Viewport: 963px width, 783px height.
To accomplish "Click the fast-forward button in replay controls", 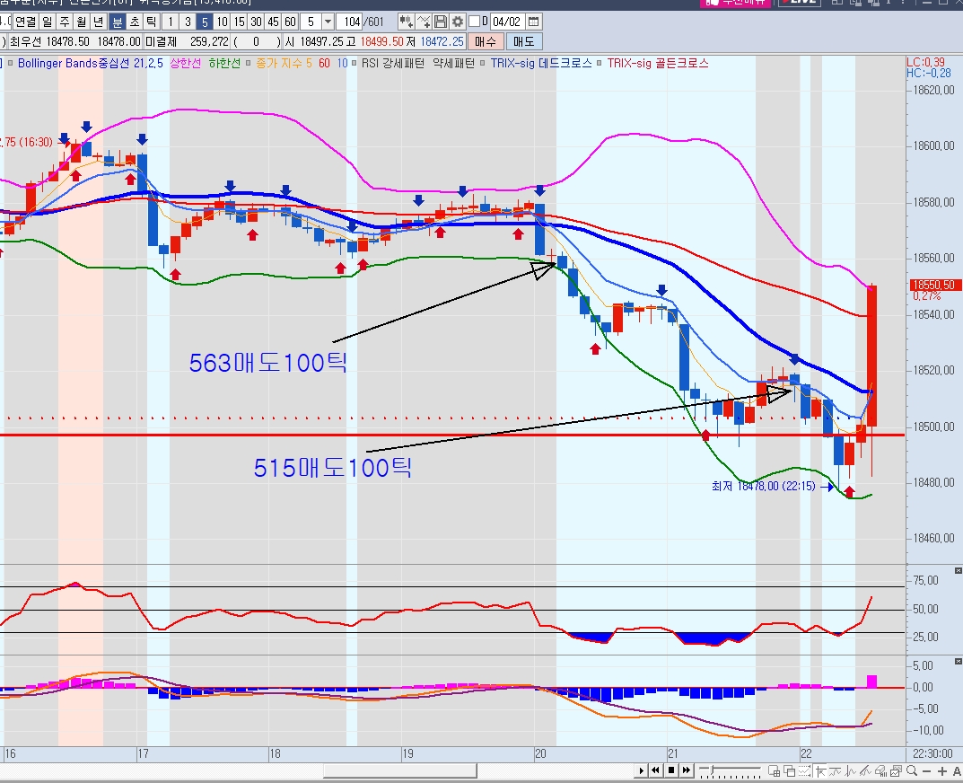I will [686, 770].
